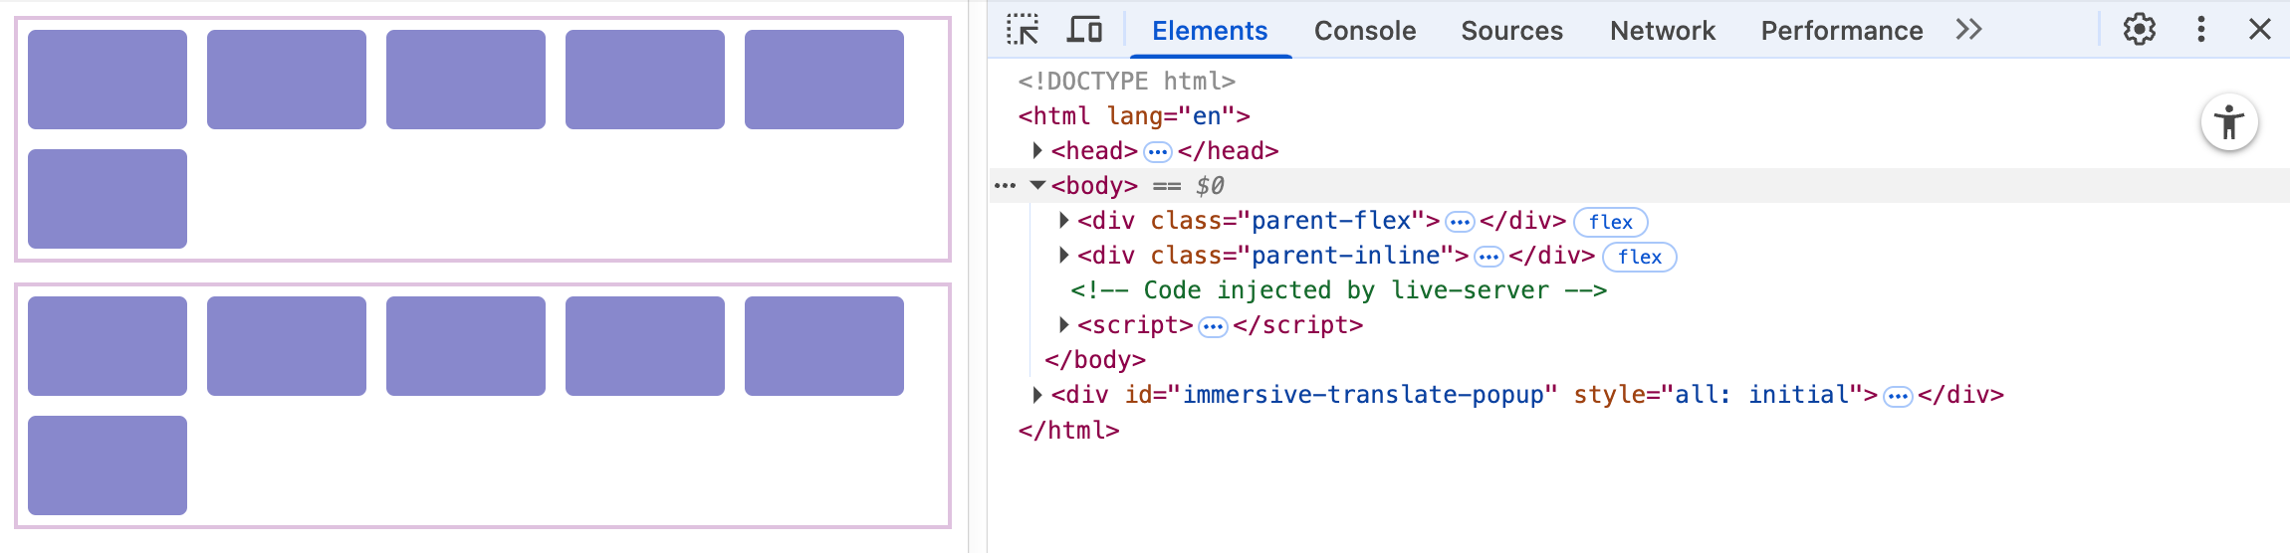The image size is (2290, 553).
Task: Select the body == $0 row
Action: (x=1639, y=185)
